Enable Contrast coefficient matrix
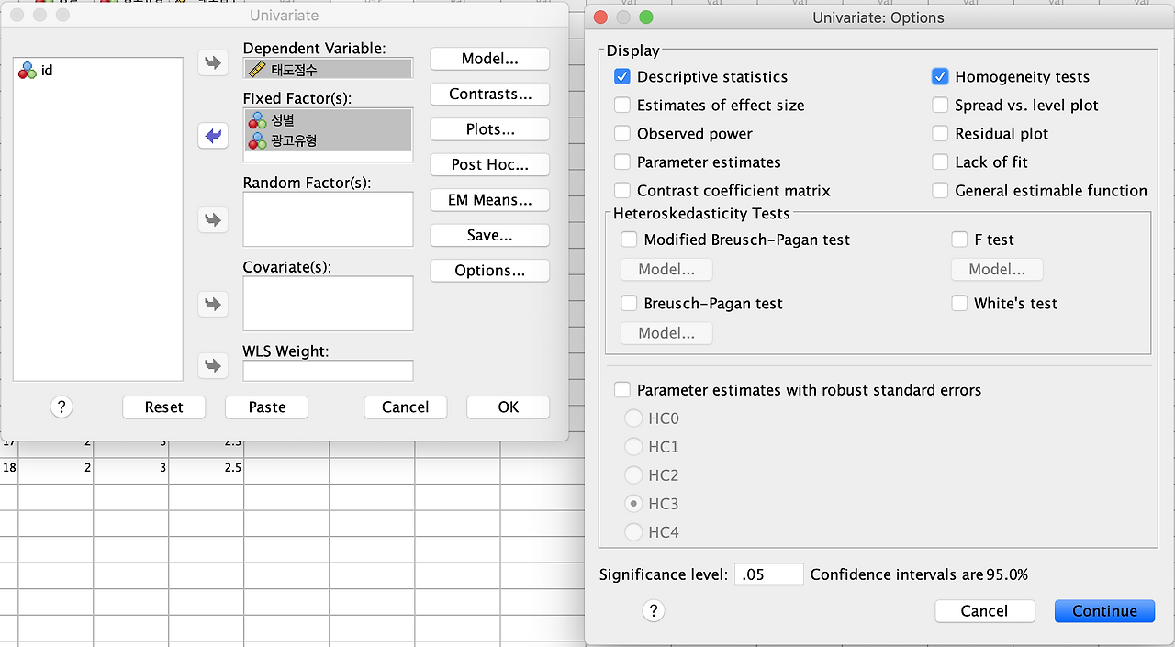The height and width of the screenshot is (647, 1175). tap(622, 191)
